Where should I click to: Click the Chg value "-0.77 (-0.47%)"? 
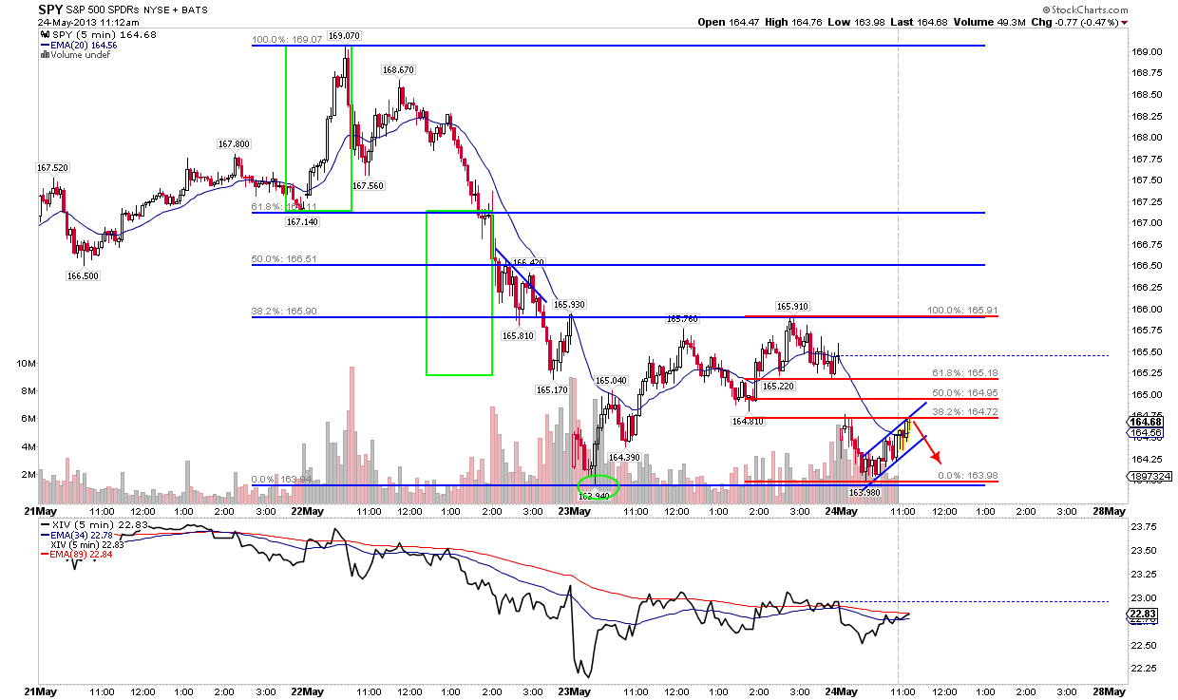1089,22
